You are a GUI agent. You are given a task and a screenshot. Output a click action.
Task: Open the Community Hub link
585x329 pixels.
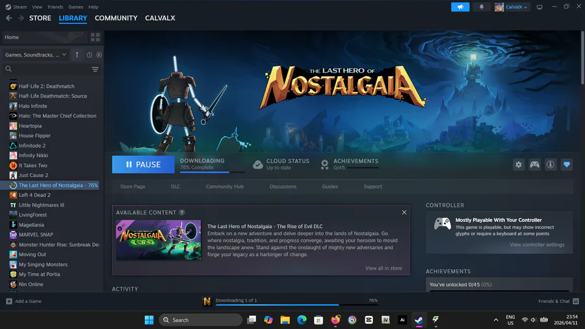click(225, 187)
